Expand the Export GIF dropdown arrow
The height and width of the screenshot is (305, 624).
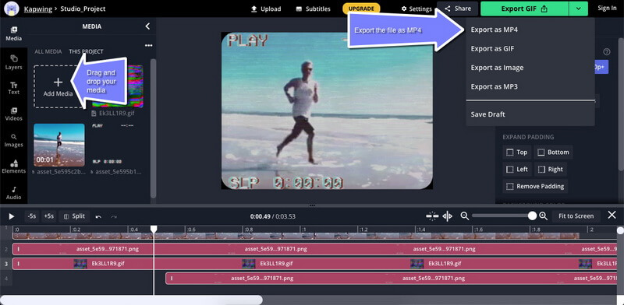tap(578, 9)
